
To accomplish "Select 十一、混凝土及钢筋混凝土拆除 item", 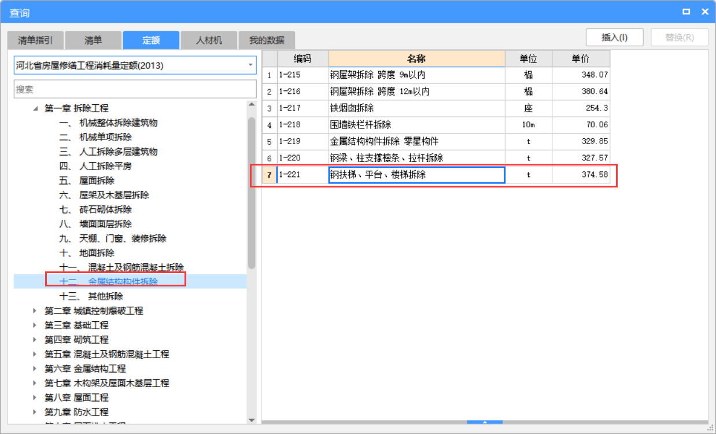I will 122,267.
